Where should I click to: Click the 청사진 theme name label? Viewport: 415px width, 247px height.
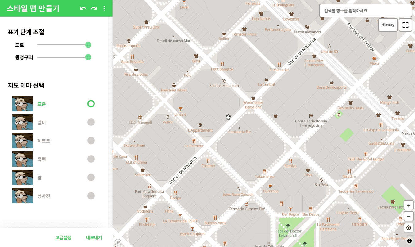click(x=44, y=196)
